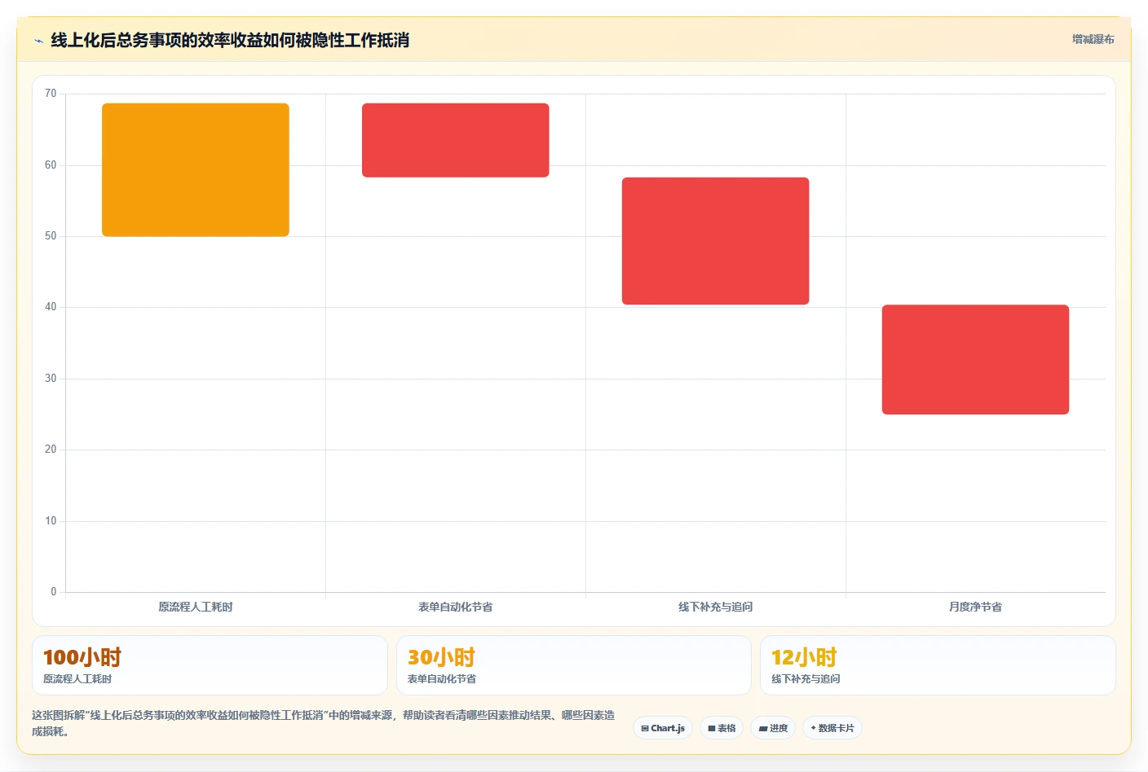This screenshot has height=772, width=1148.
Task: Click x-axis label 线下补充与追问
Action: coord(716,607)
